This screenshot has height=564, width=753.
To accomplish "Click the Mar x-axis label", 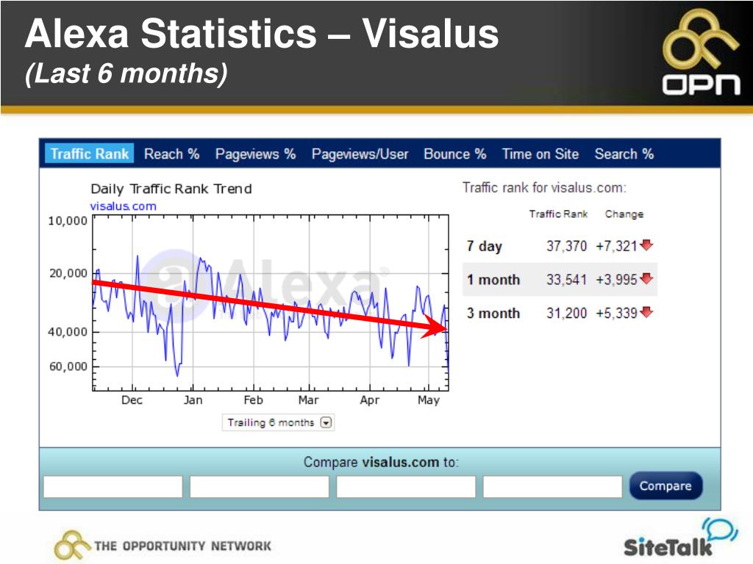I will pyautogui.click(x=308, y=400).
